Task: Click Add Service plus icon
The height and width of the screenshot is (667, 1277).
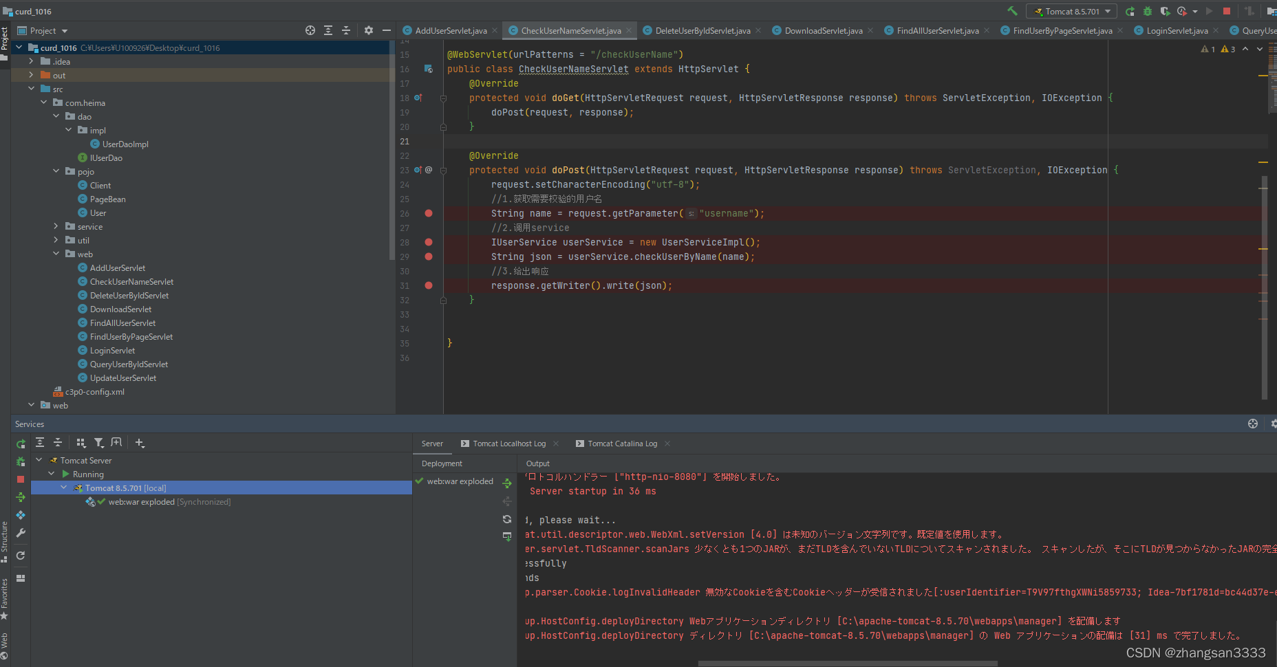Action: tap(140, 443)
